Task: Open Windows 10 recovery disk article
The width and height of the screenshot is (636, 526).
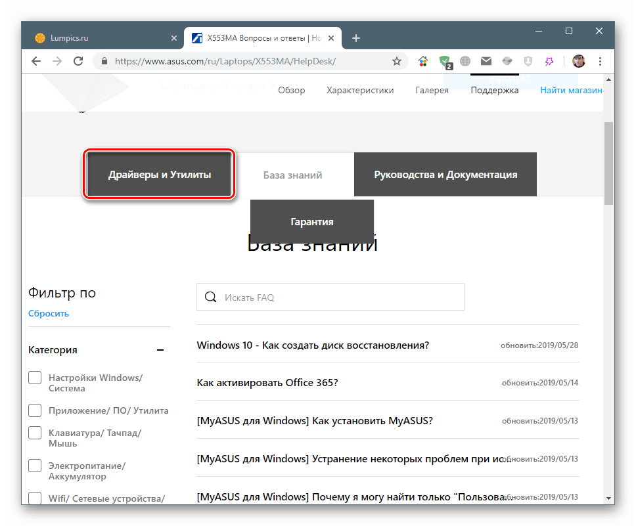Action: [x=313, y=345]
